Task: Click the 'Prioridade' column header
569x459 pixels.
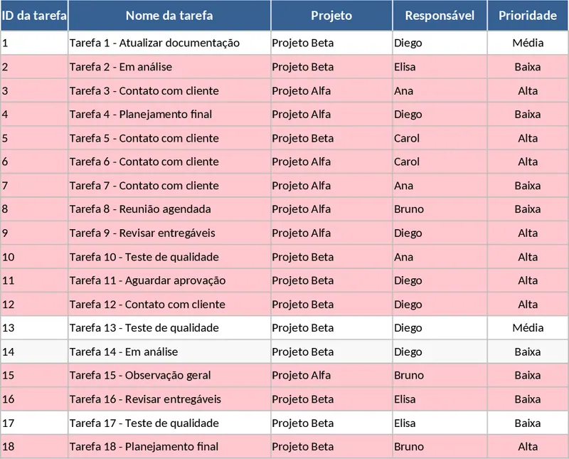Action: pyautogui.click(x=528, y=16)
